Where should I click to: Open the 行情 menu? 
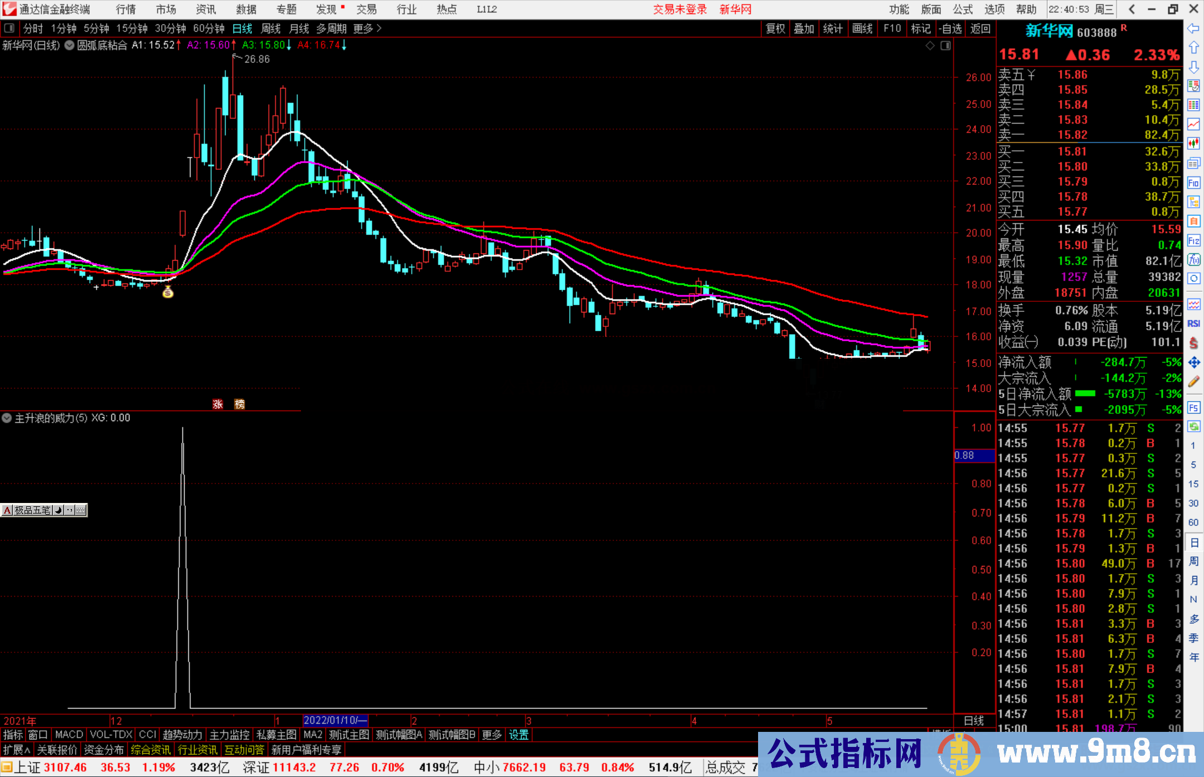coord(126,9)
